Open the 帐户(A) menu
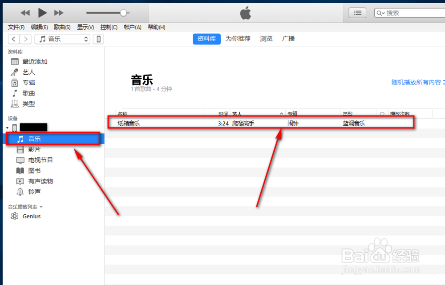445x285 pixels. click(x=133, y=27)
